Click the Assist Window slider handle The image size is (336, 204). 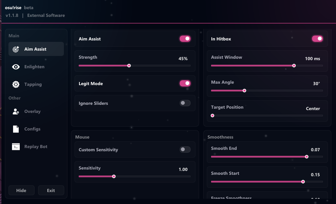pos(294,65)
